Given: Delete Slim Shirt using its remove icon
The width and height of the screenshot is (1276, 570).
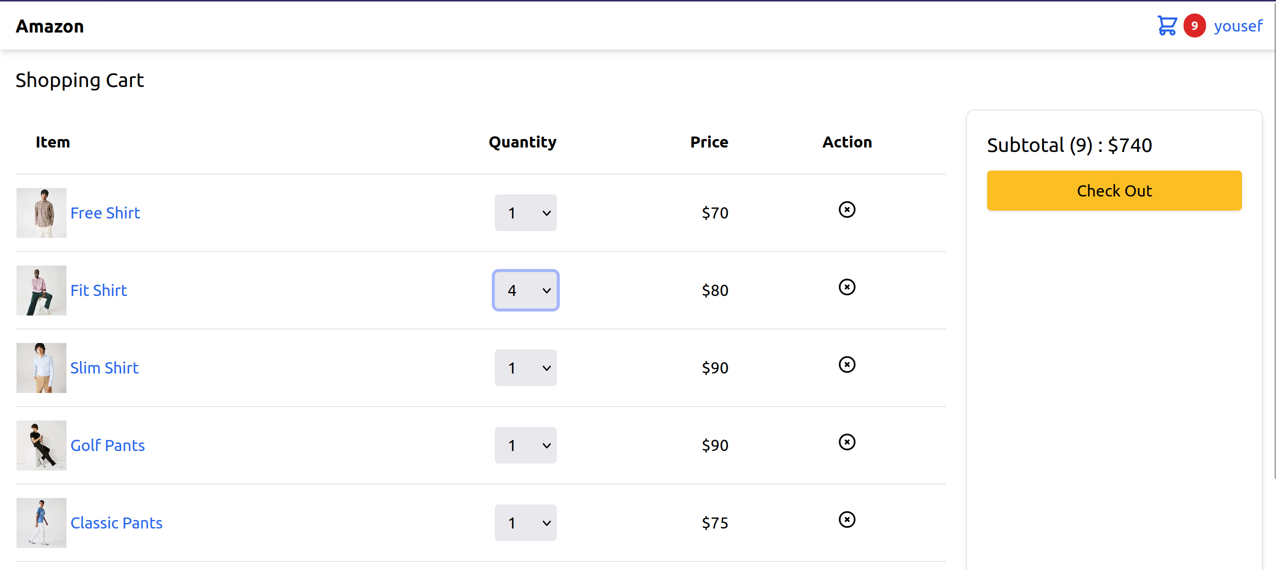Looking at the screenshot, I should 847,364.
